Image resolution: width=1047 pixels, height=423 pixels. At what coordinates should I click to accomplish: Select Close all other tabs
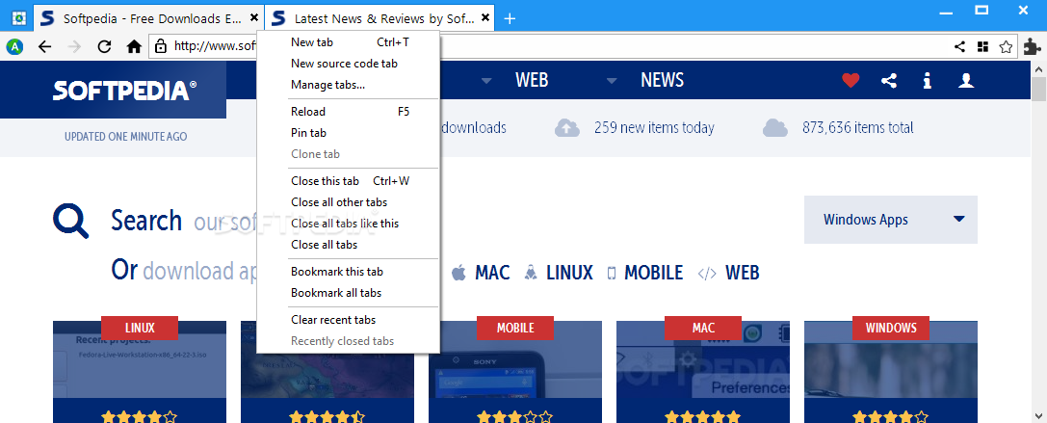(348, 201)
